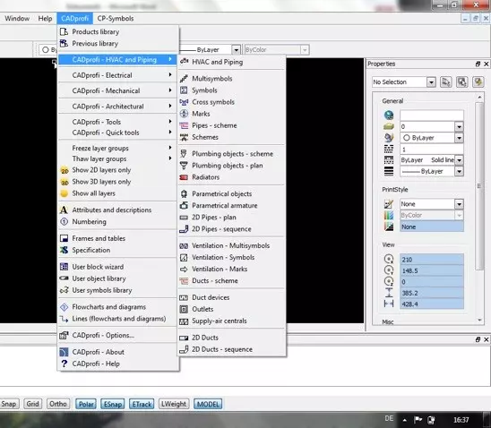
Task: Open Previous library entry
Action: click(x=95, y=44)
